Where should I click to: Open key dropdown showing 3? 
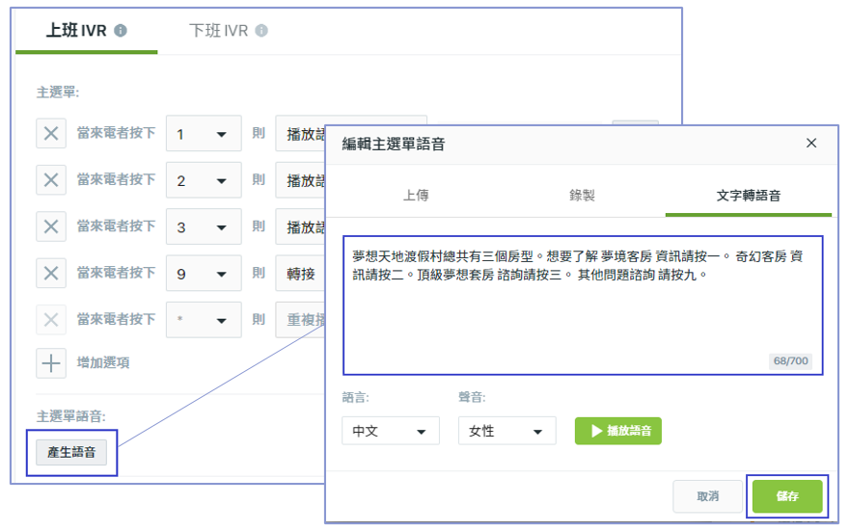coord(204,226)
